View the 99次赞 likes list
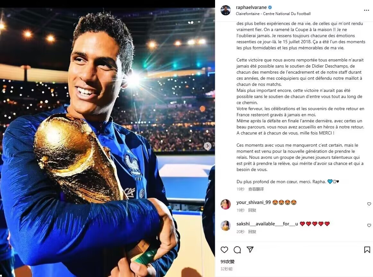The height and width of the screenshot is (277, 373). click(x=227, y=262)
